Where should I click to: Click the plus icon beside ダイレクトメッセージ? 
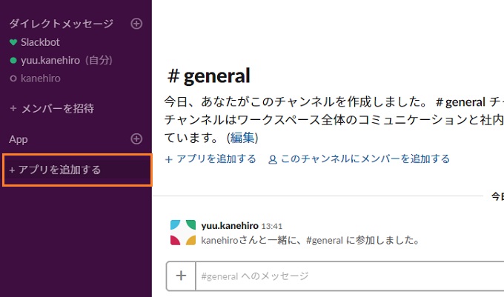(136, 24)
